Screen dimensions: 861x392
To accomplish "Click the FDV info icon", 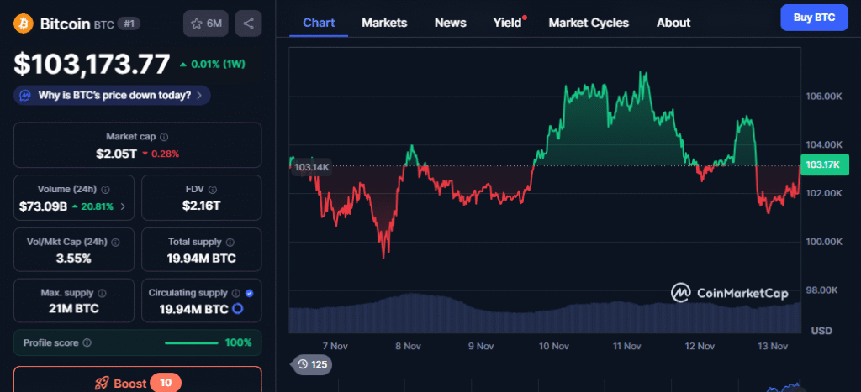I will point(213,190).
